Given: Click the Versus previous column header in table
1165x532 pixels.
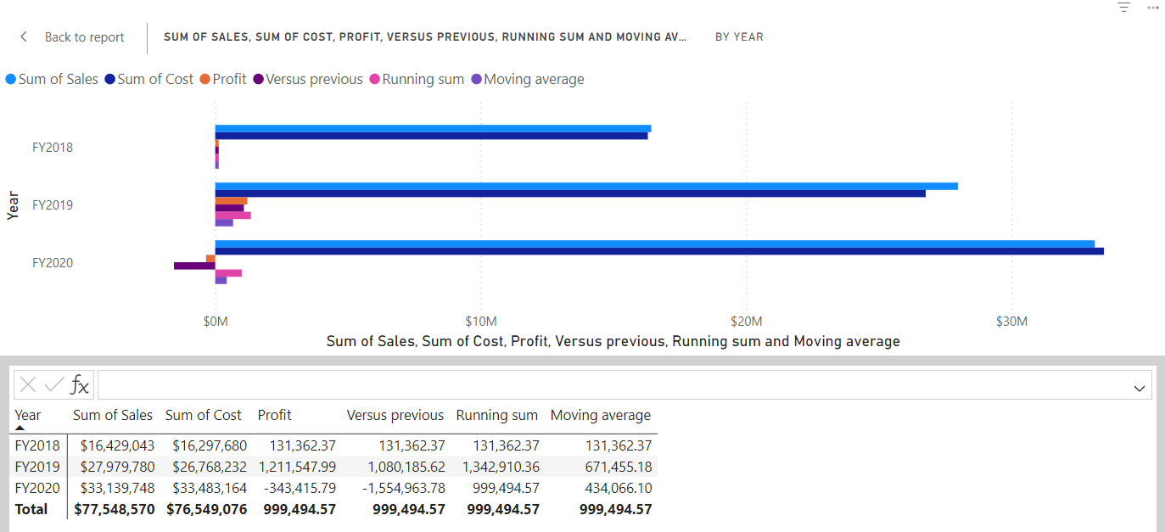Looking at the screenshot, I should tap(395, 415).
